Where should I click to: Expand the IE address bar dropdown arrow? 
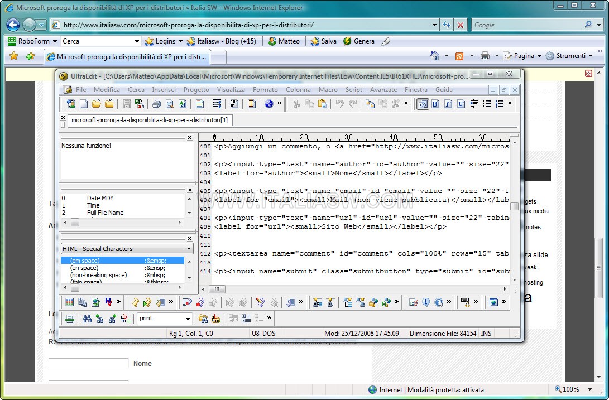(435, 25)
